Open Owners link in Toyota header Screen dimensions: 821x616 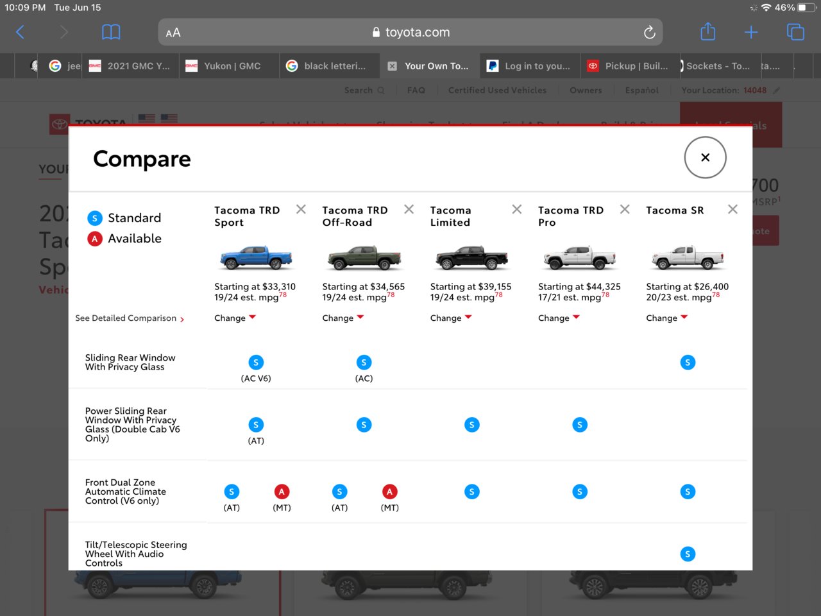click(x=586, y=90)
